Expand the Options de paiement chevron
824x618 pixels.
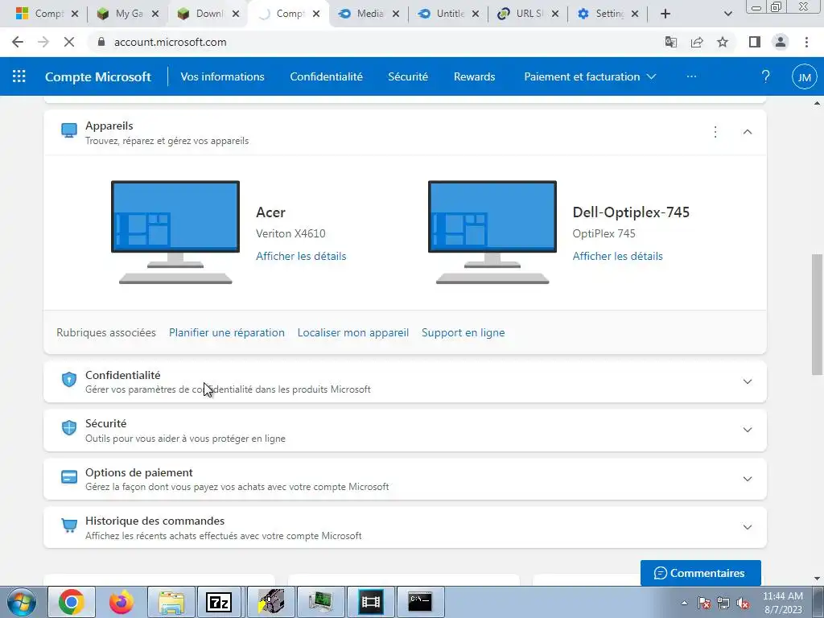pos(748,479)
